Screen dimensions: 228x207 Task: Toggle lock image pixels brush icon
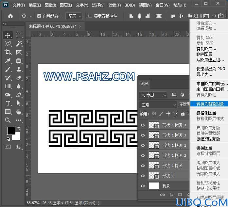click(x=161, y=114)
